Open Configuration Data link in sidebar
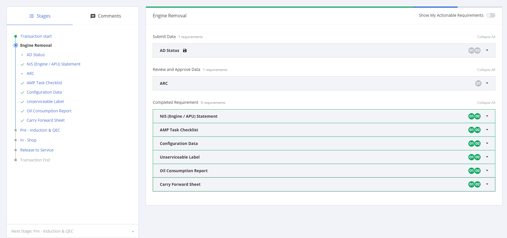 (x=44, y=92)
